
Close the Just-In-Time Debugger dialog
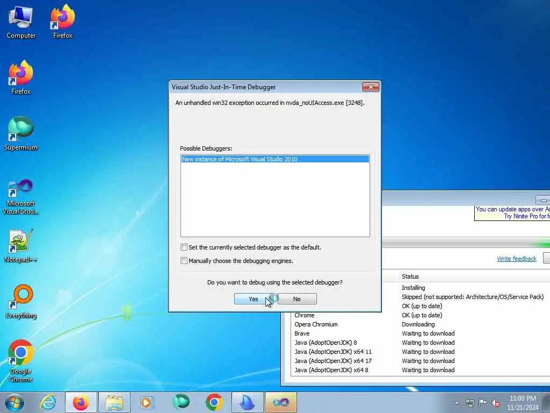point(371,87)
